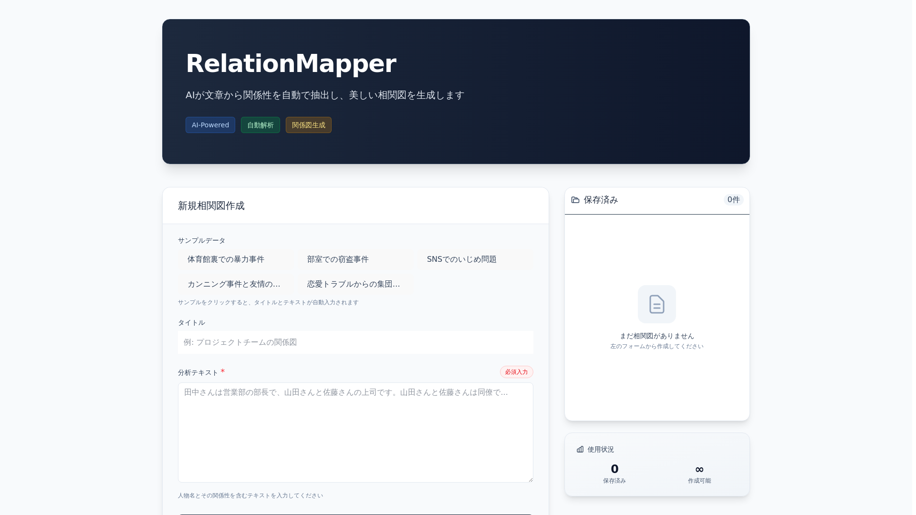Click the AIが文章から関係性 subtitle text

tap(325, 95)
